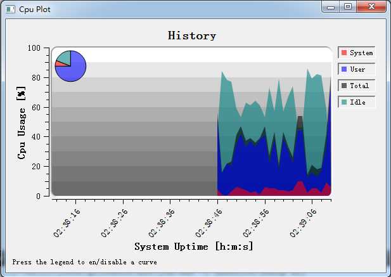Click the 02:38:56 time axis label
This screenshot has height=277, width=391.
coord(256,223)
